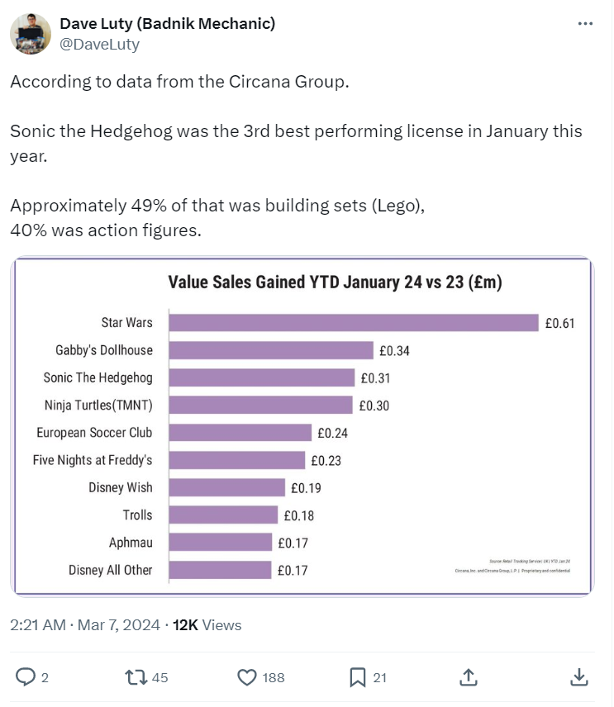This screenshot has height=707, width=614.
Task: Bookmark this tweet
Action: click(357, 677)
